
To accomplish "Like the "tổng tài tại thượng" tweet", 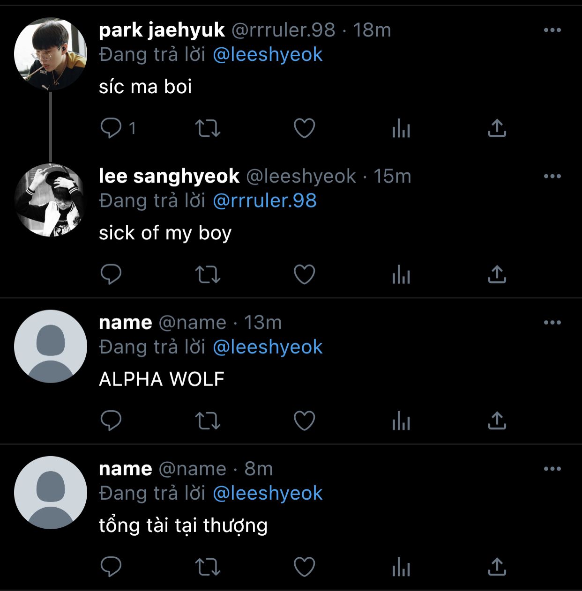I will [304, 567].
